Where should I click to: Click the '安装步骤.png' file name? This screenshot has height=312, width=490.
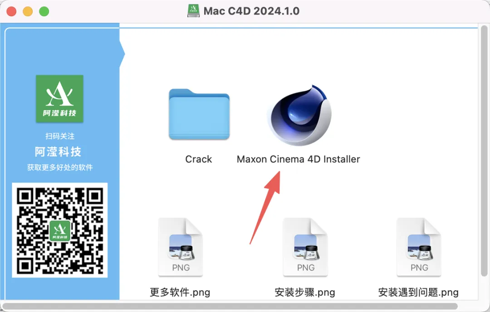pos(305,292)
